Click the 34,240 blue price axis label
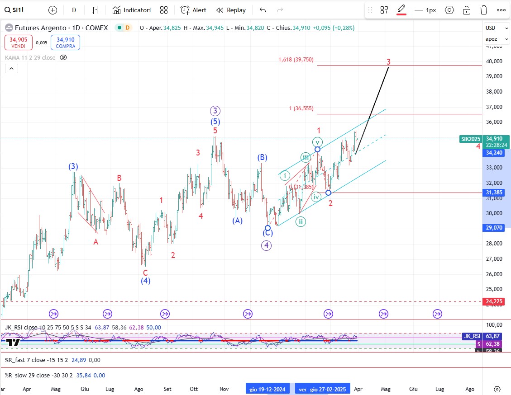The width and height of the screenshot is (511, 395). point(494,153)
